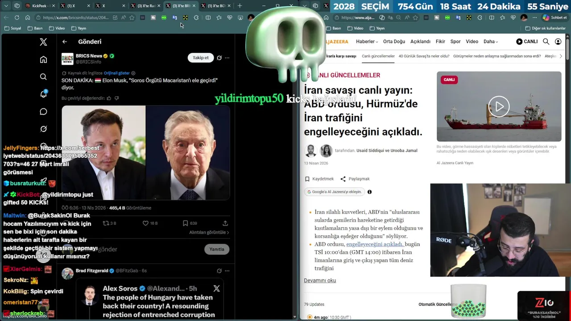Click Orijinali göster on the translated post

pyautogui.click(x=117, y=73)
